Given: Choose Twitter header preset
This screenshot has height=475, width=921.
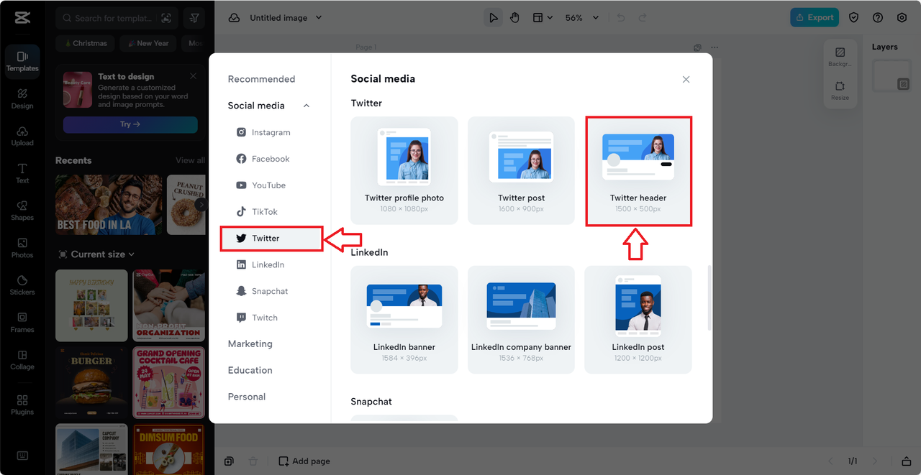Looking at the screenshot, I should (638, 171).
